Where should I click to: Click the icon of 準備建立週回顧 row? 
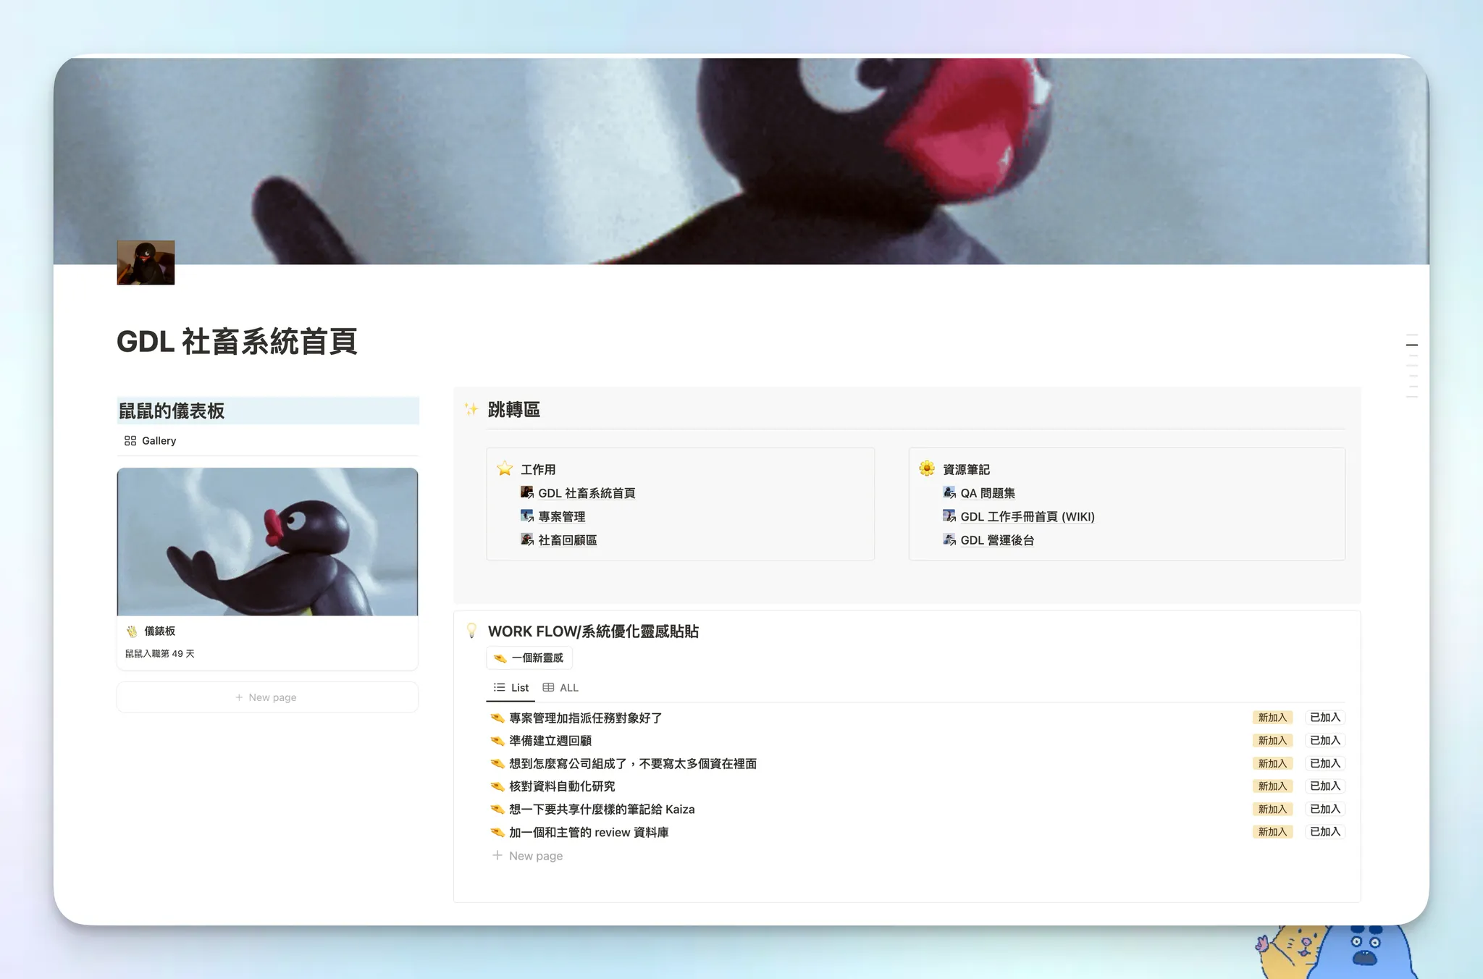pos(497,740)
